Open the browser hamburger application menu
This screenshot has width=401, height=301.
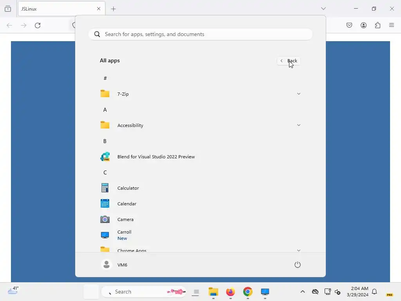[392, 25]
